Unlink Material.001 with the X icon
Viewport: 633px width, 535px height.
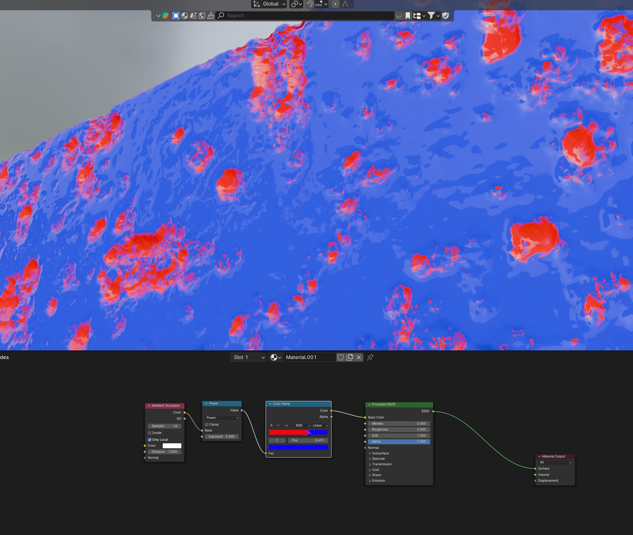pyautogui.click(x=359, y=357)
